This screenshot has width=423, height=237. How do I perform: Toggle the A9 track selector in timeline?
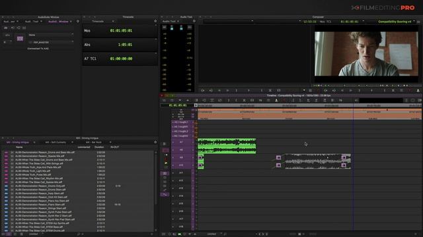click(181, 157)
